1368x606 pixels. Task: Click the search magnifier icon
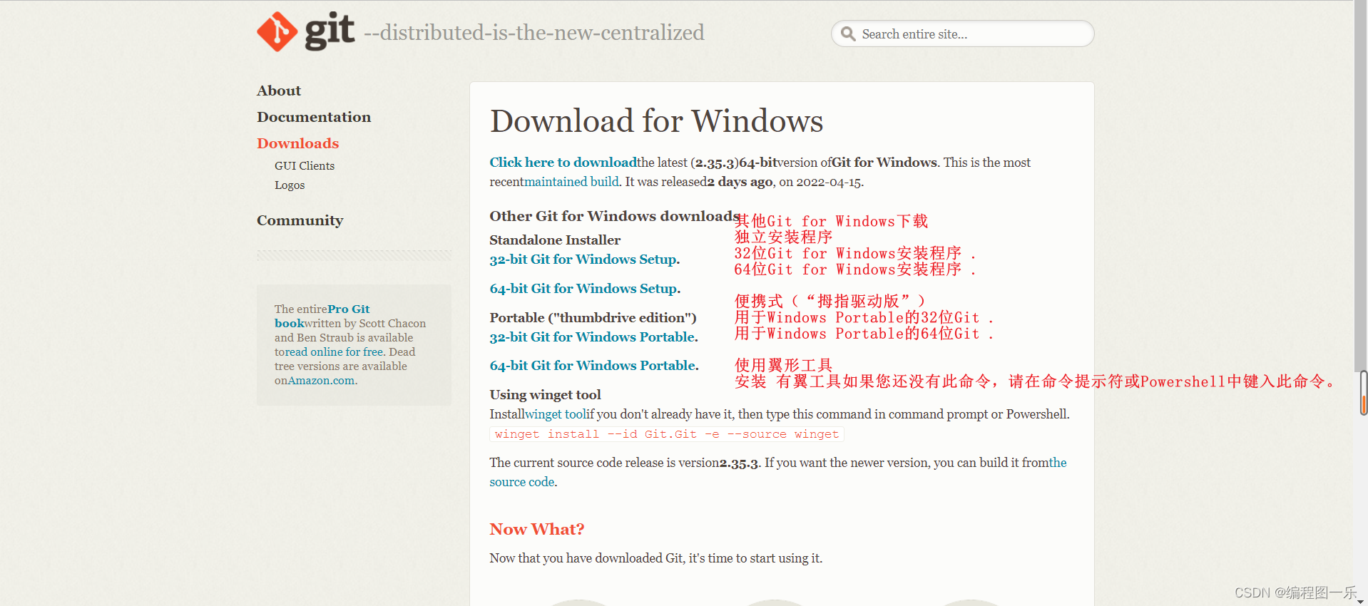click(847, 34)
